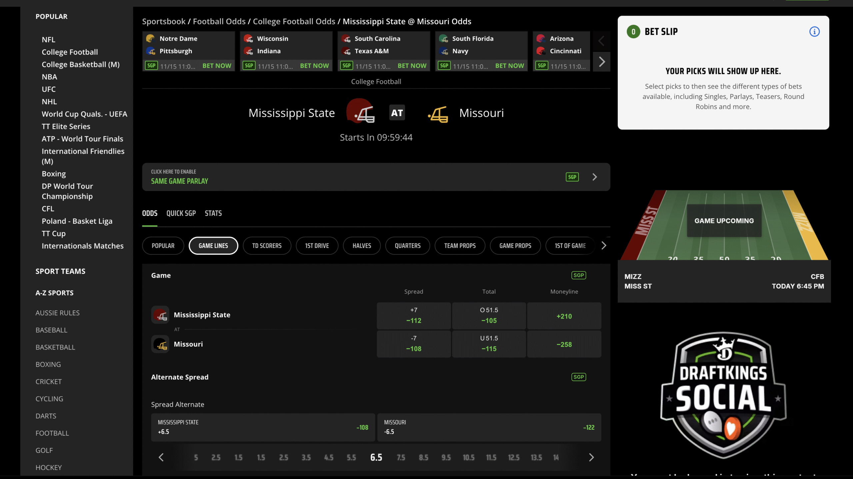Image resolution: width=853 pixels, height=479 pixels.
Task: Show more bet categories with right chevron
Action: click(604, 246)
